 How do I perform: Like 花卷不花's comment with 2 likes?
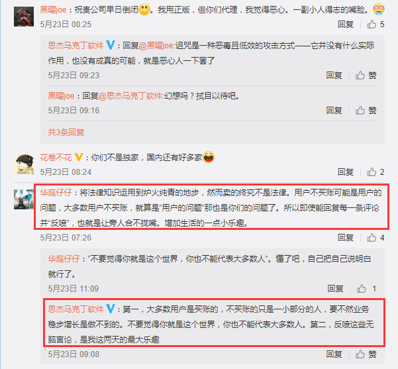[375, 172]
